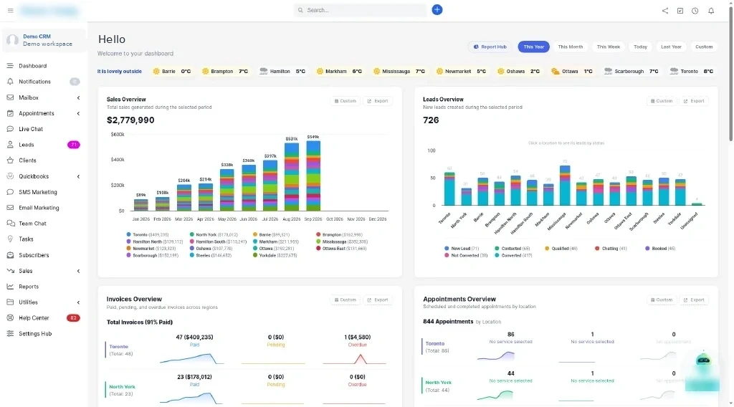Image resolution: width=734 pixels, height=407 pixels.
Task: Click the Demo CRM workspace avatar
Action: tap(13, 40)
